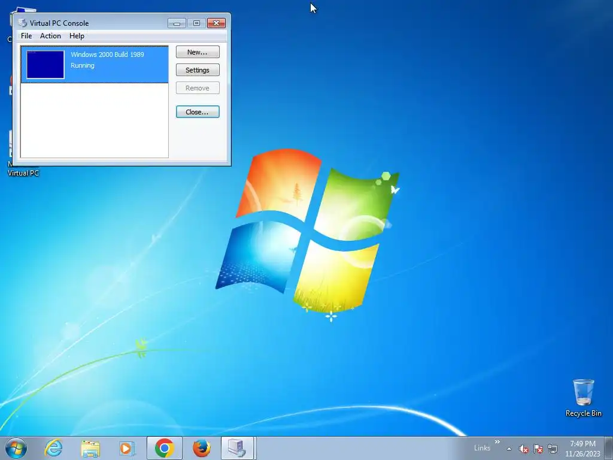Viewport: 613px width, 460px height.
Task: Click the Links toolbar label
Action: [482, 448]
